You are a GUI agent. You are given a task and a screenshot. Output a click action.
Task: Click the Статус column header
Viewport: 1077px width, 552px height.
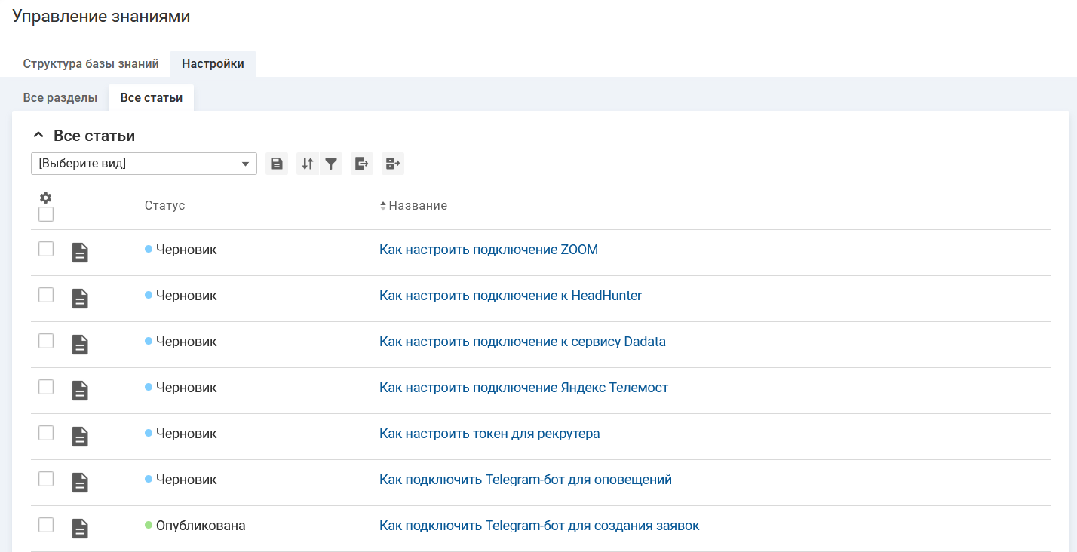coord(164,205)
